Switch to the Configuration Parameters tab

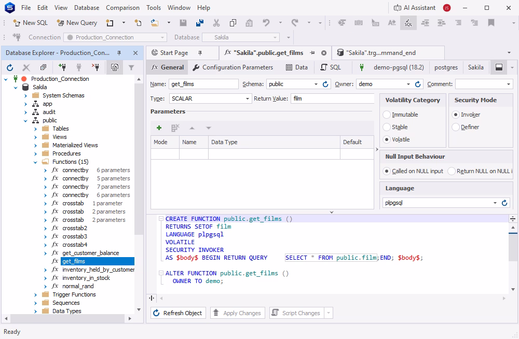pos(233,67)
